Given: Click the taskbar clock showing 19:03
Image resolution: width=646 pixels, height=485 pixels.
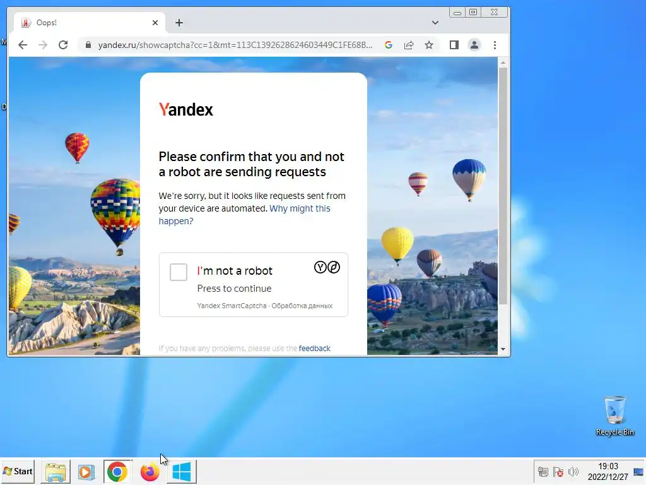Looking at the screenshot, I should pyautogui.click(x=608, y=471).
